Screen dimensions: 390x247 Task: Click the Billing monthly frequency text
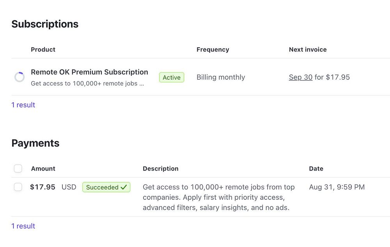click(221, 77)
